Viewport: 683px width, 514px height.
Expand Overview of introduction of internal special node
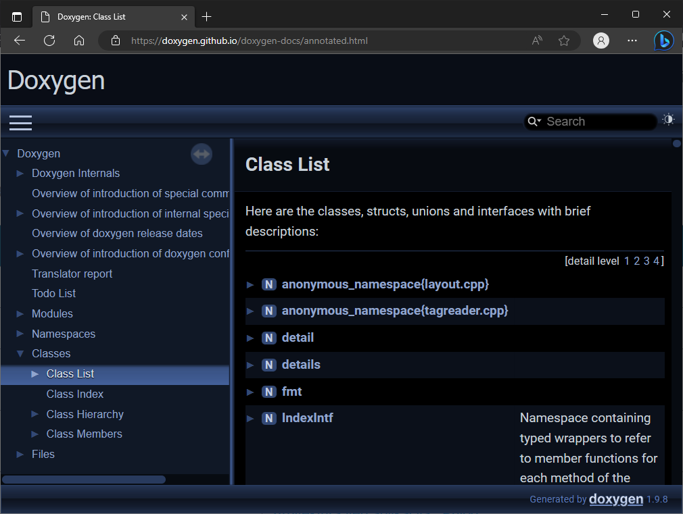pos(20,213)
